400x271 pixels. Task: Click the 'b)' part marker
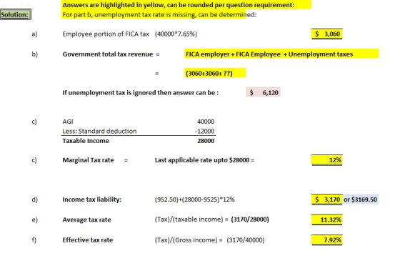pos(34,54)
